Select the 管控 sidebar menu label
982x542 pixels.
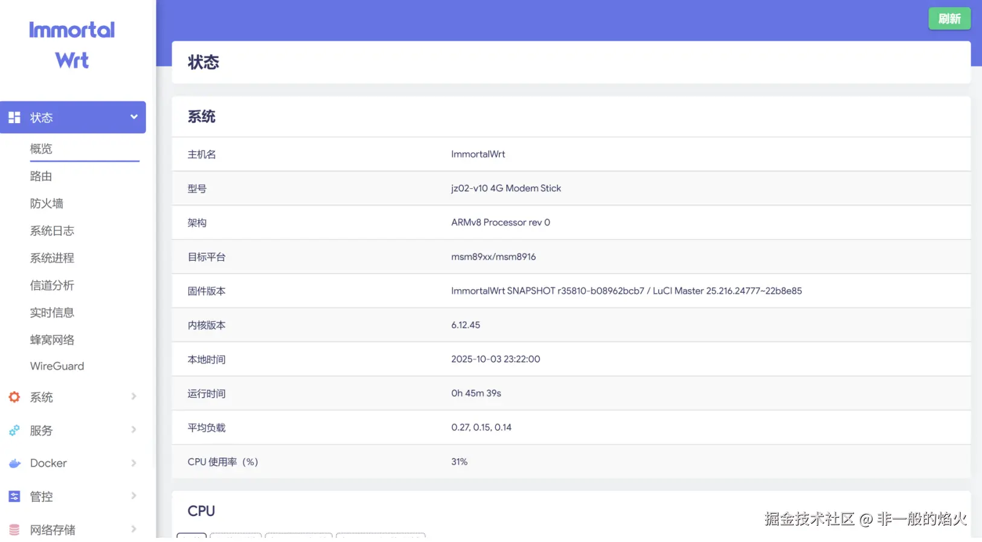(42, 496)
